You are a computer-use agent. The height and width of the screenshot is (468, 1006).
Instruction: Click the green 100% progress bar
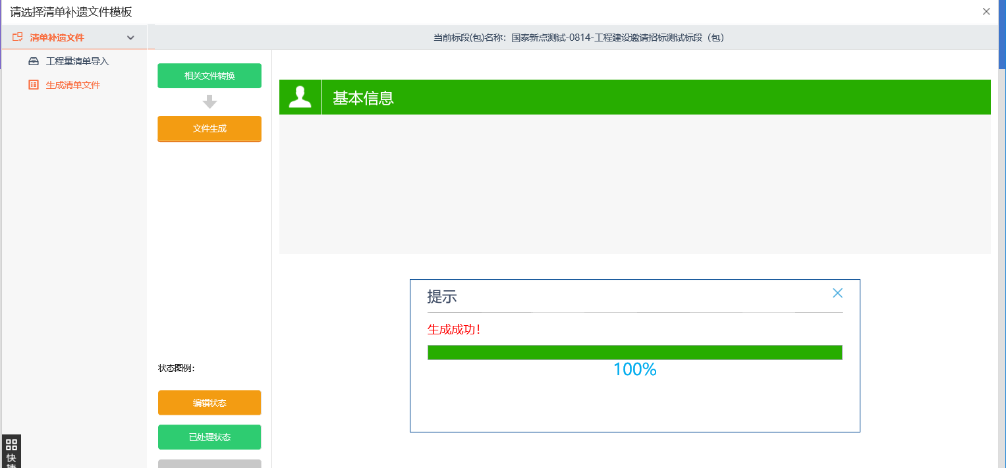tap(634, 352)
